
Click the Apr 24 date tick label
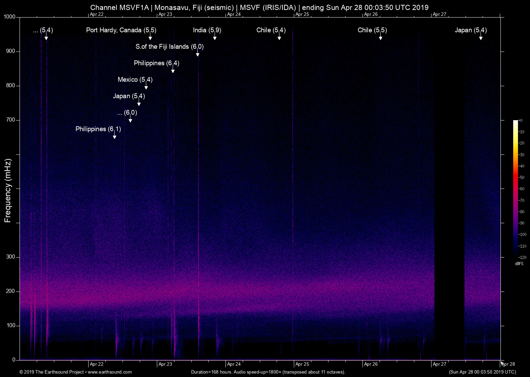235,364
